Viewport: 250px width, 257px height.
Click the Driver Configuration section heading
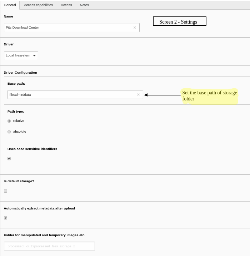[x=20, y=73]
